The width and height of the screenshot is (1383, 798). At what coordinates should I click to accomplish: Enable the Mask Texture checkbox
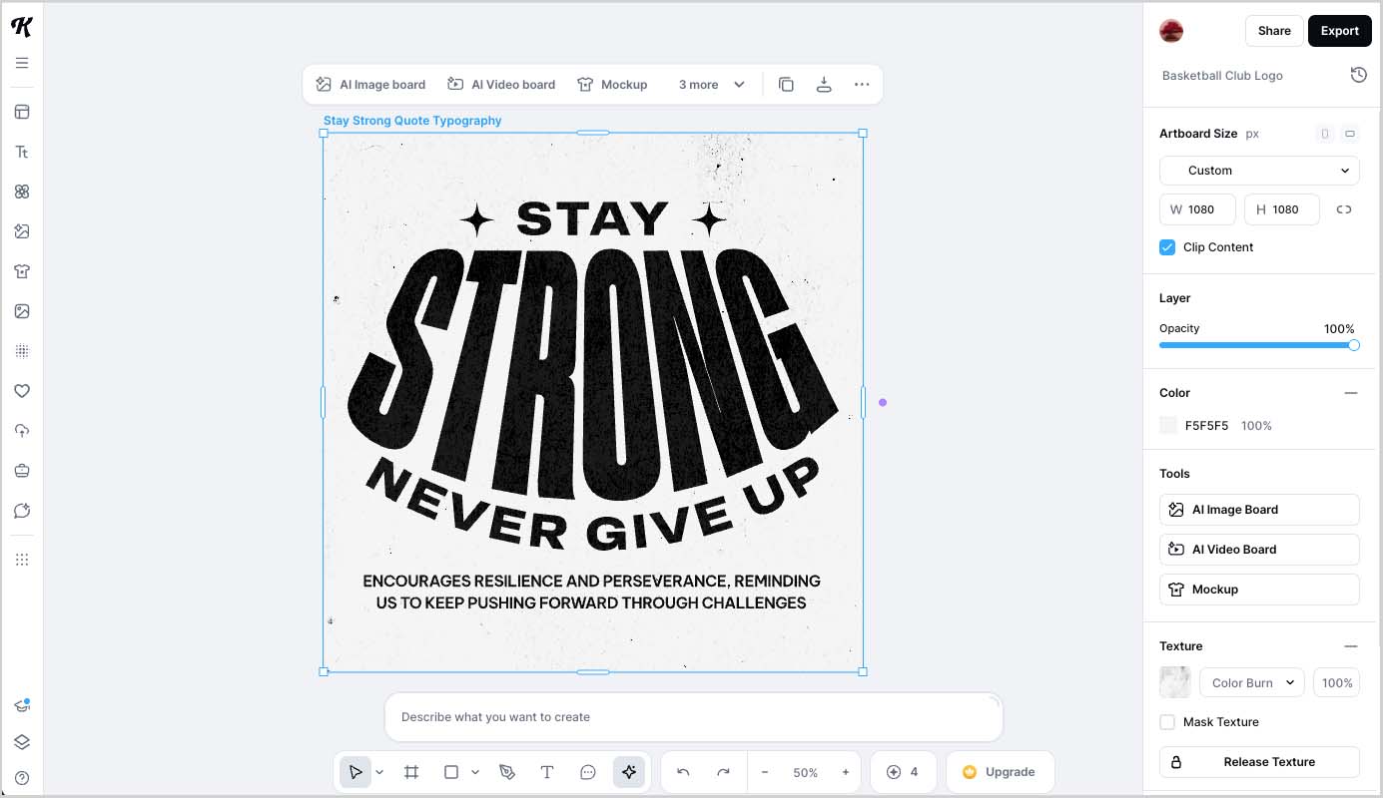(1167, 722)
